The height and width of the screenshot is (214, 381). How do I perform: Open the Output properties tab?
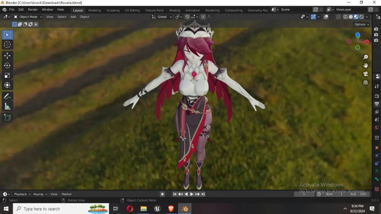377,104
